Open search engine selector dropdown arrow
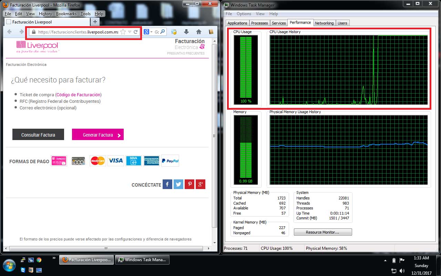 (x=151, y=32)
